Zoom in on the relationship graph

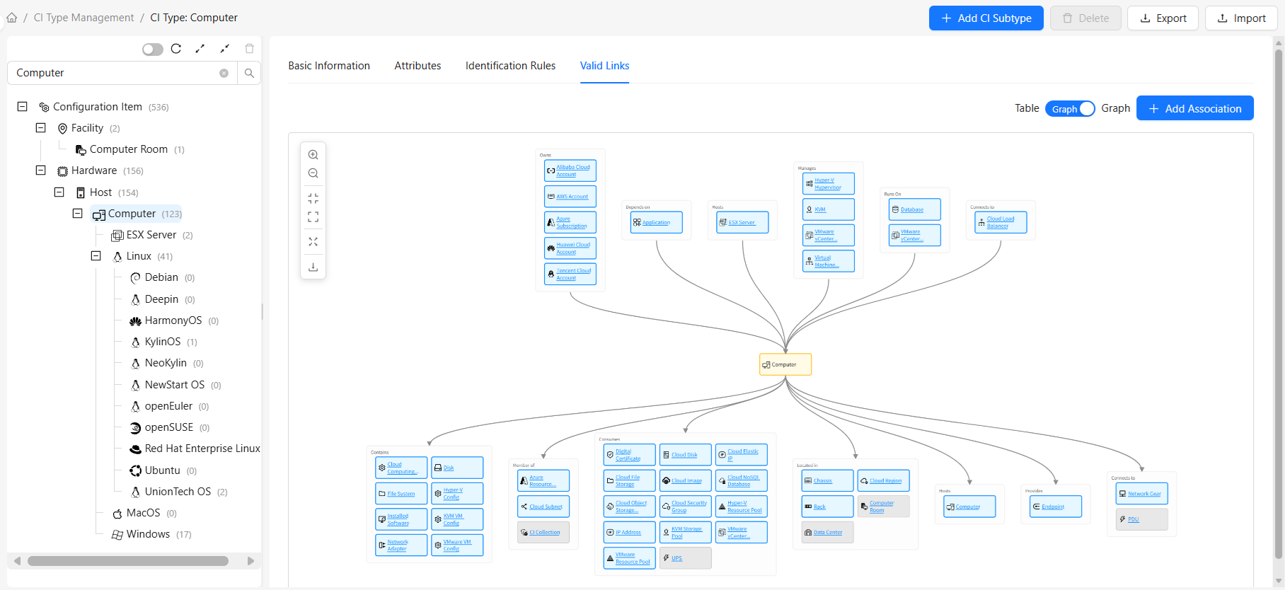(x=313, y=155)
